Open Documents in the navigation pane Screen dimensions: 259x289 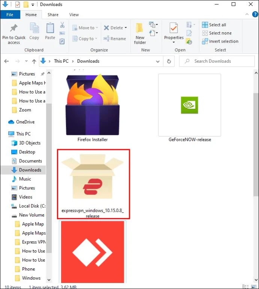tap(27, 161)
